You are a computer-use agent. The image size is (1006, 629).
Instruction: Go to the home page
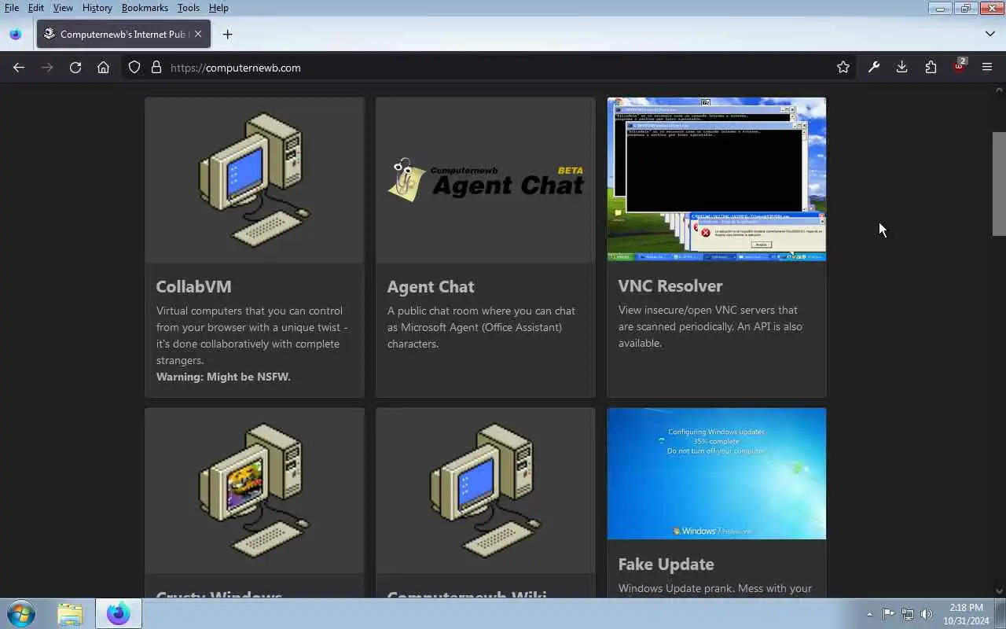coord(103,68)
